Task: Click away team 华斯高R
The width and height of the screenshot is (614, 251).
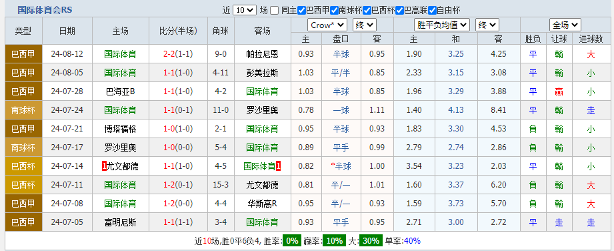Action: (x=263, y=204)
